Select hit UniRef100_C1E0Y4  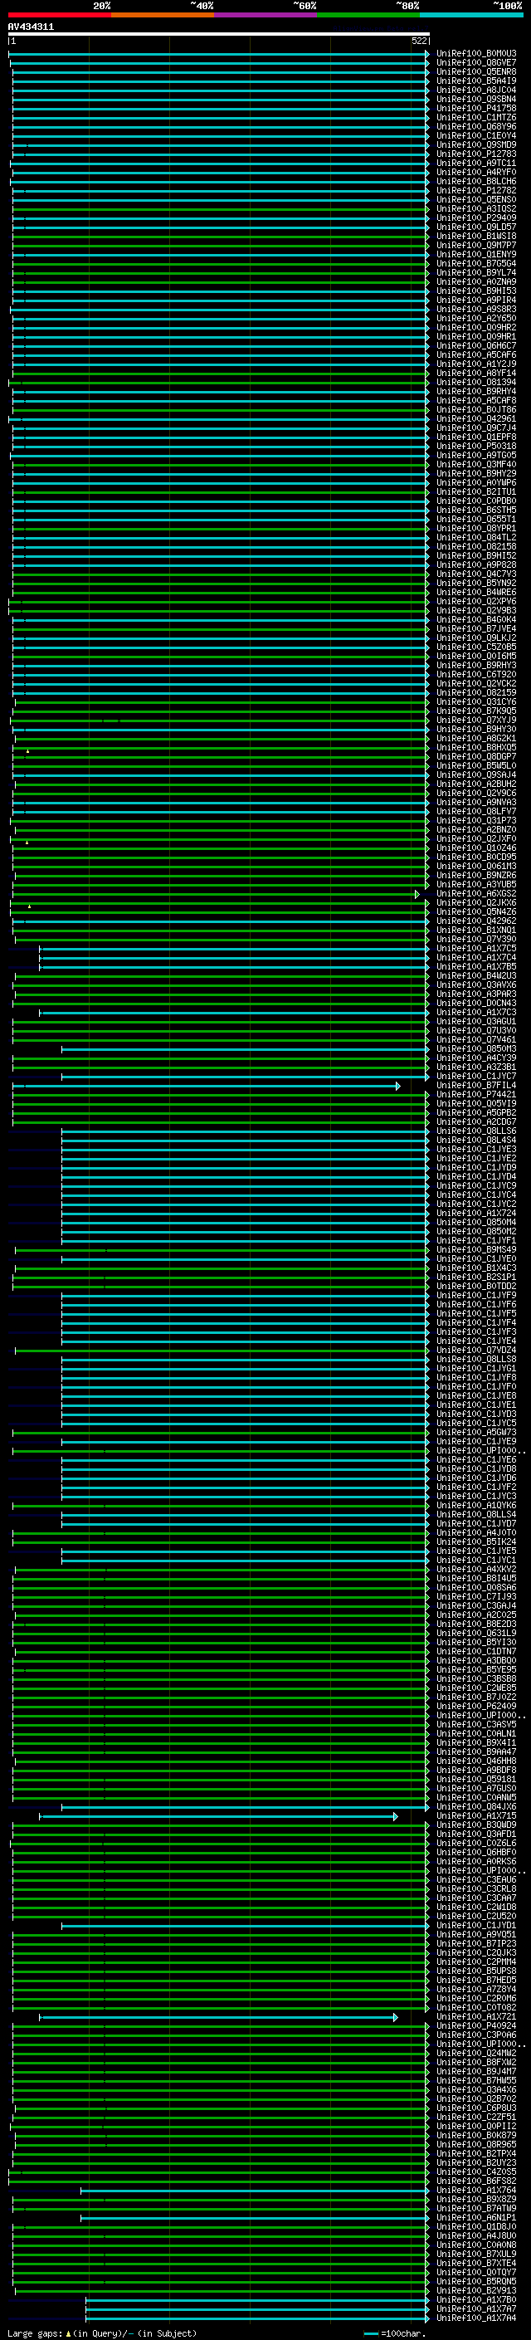pyautogui.click(x=475, y=135)
